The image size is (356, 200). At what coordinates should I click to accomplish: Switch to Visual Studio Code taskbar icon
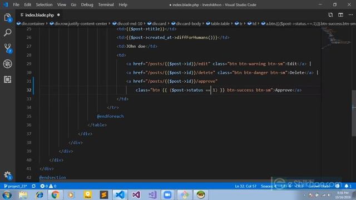[120, 195]
